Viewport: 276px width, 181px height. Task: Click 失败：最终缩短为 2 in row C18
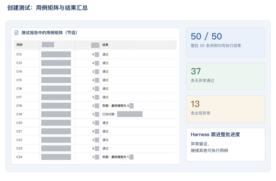pos(116,106)
